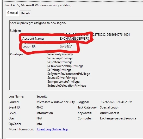Click the Subject: label
This screenshot has width=143, height=139.
[x=15, y=31]
